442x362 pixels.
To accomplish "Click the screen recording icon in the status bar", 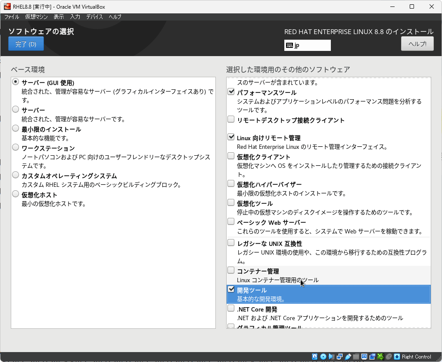I will pyautogui.click(x=372, y=357).
